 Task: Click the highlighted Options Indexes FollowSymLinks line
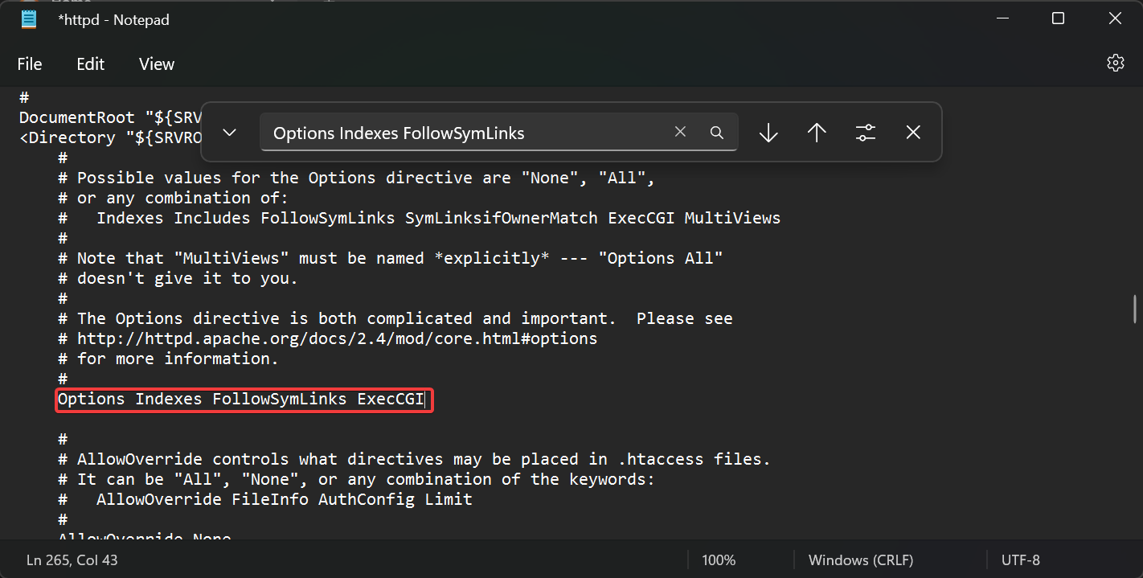pyautogui.click(x=241, y=398)
